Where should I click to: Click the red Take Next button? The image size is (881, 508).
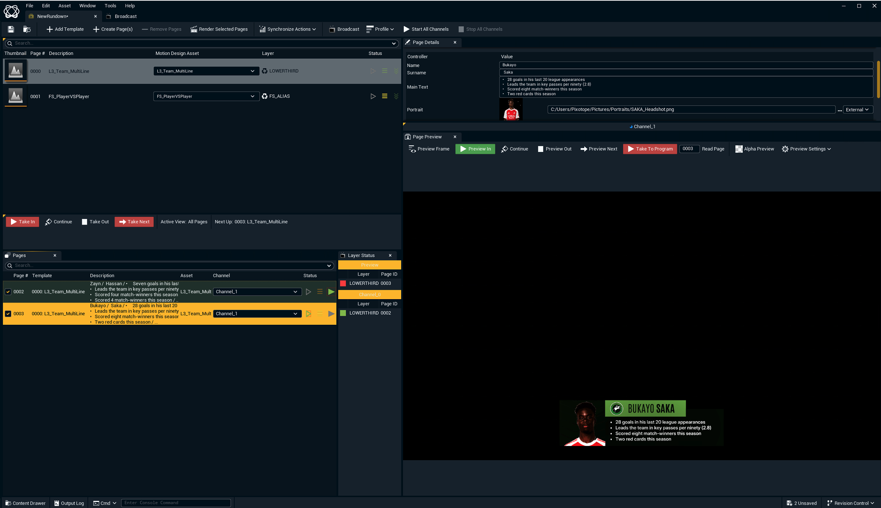[134, 222]
